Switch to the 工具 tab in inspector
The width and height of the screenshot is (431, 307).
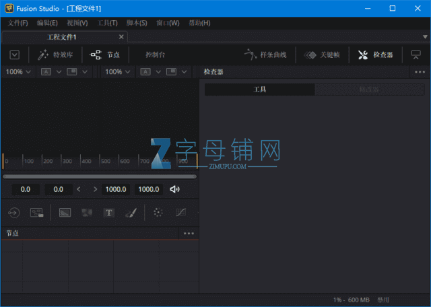[259, 89]
